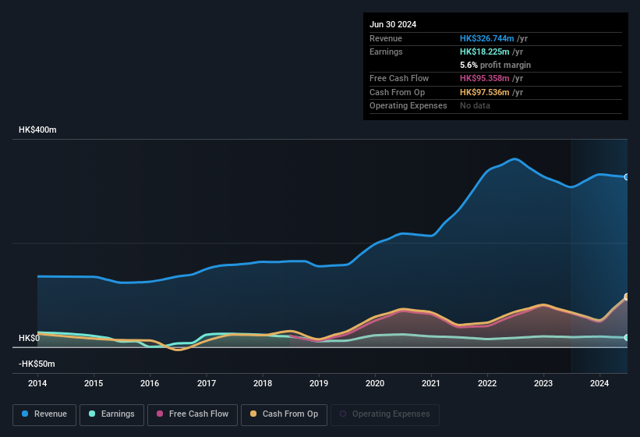Screen dimensions: 640x437
Task: Click the hollow circle in Operating Expenses legend
Action: tap(343, 414)
